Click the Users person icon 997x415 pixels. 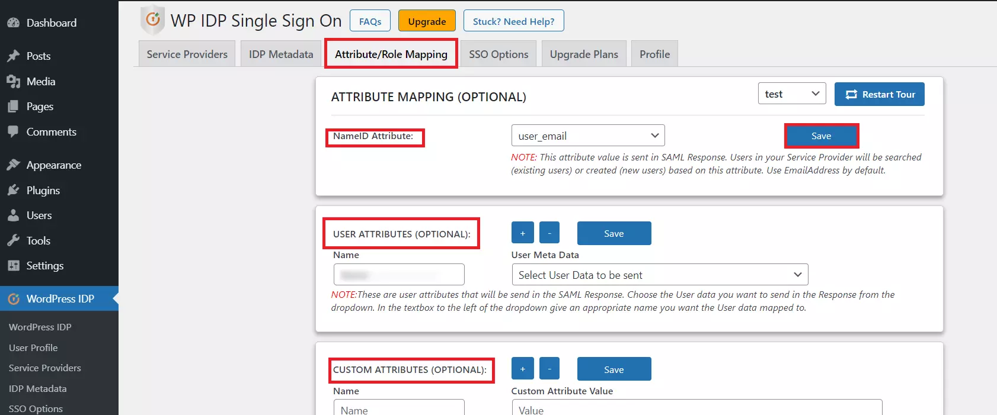[13, 215]
